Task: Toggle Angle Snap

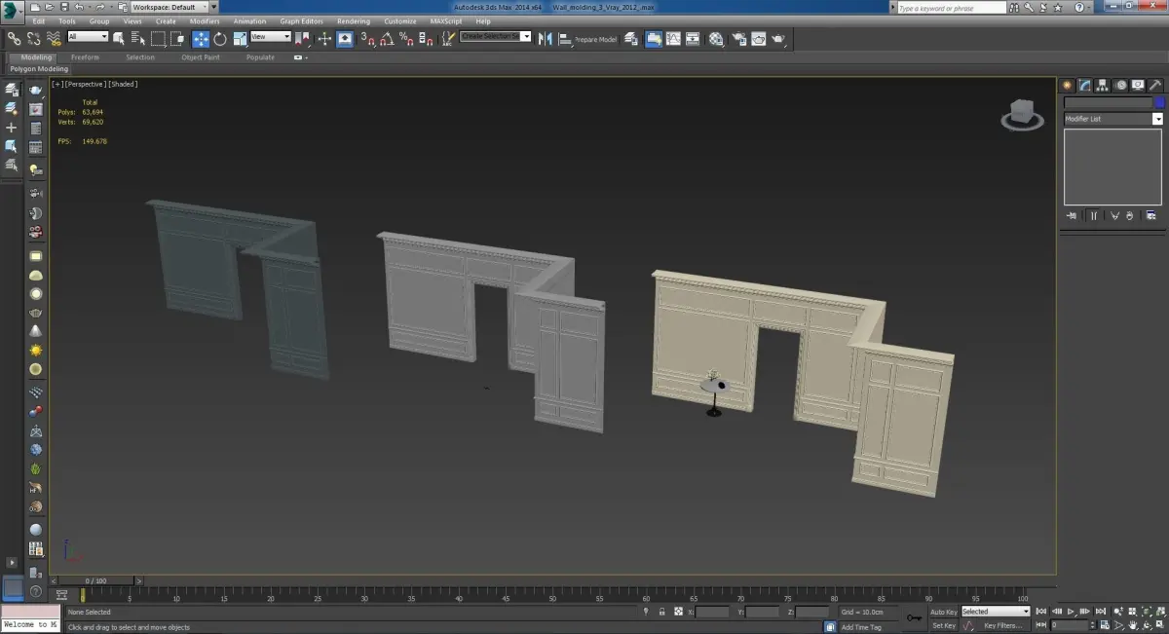Action: click(387, 39)
